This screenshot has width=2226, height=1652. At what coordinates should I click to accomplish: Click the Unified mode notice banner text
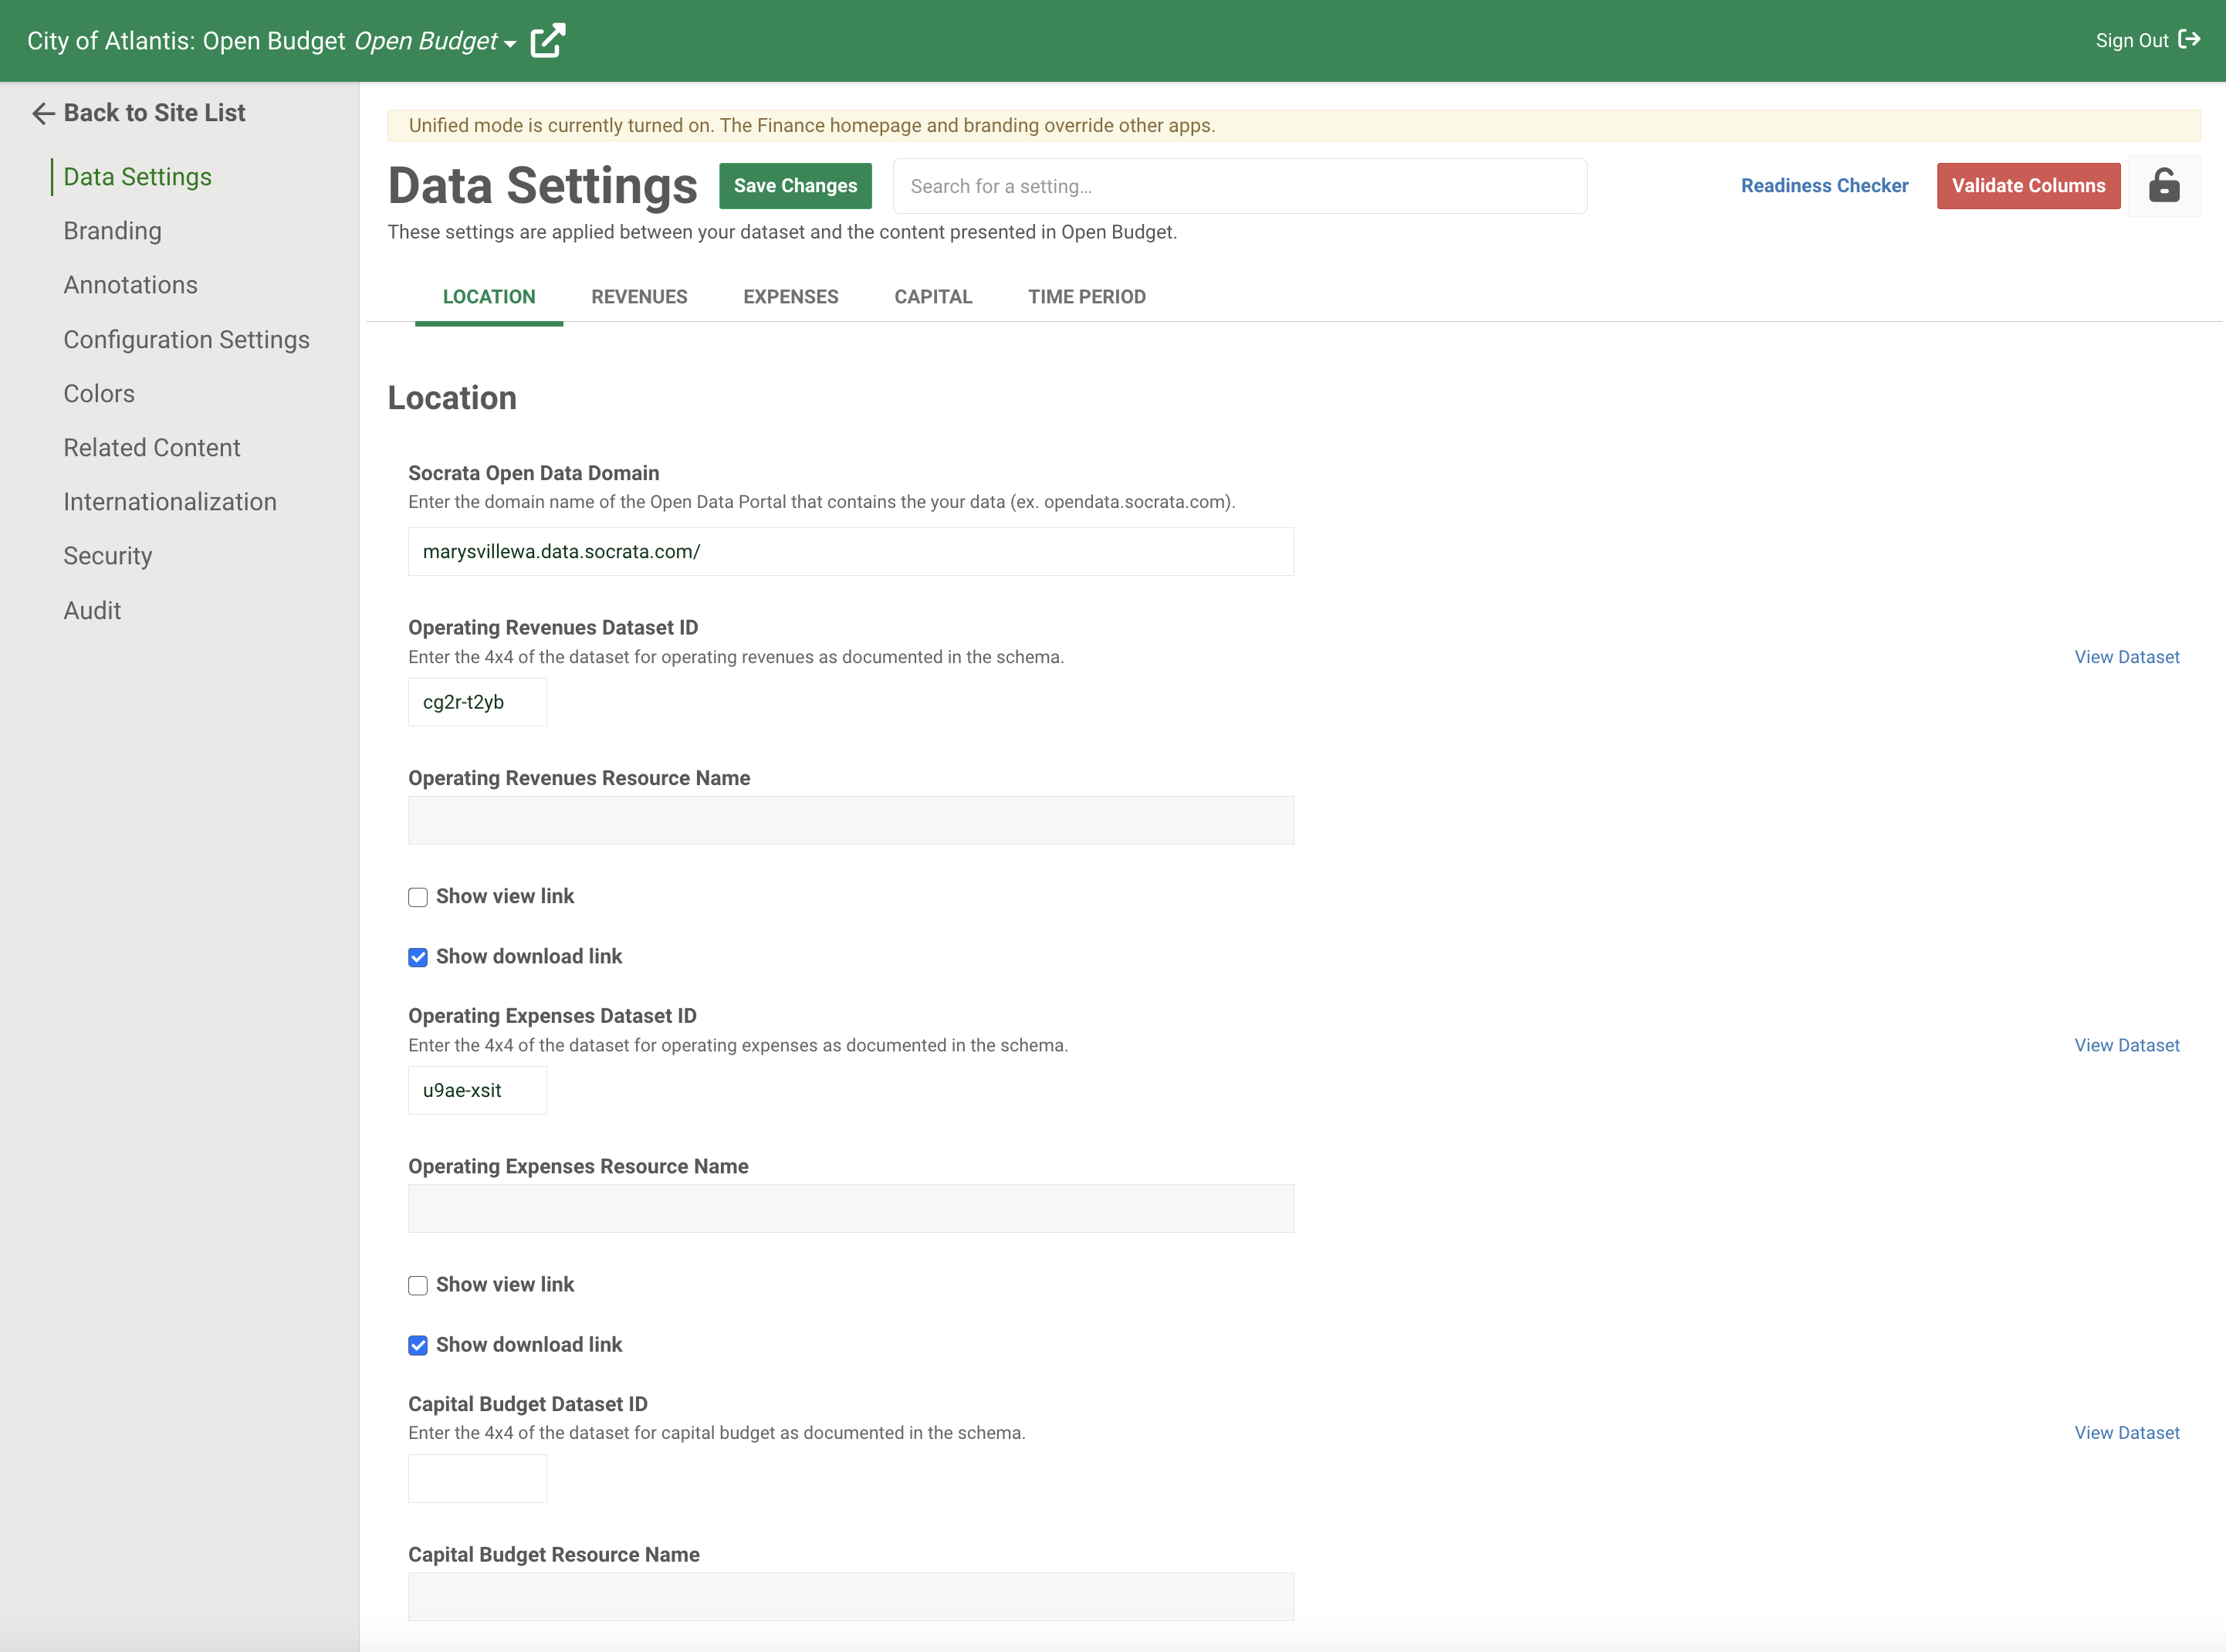(812, 126)
